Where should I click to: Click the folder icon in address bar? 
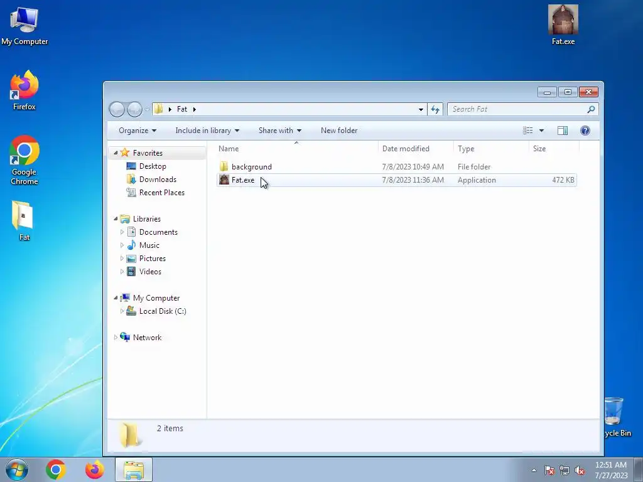point(159,109)
